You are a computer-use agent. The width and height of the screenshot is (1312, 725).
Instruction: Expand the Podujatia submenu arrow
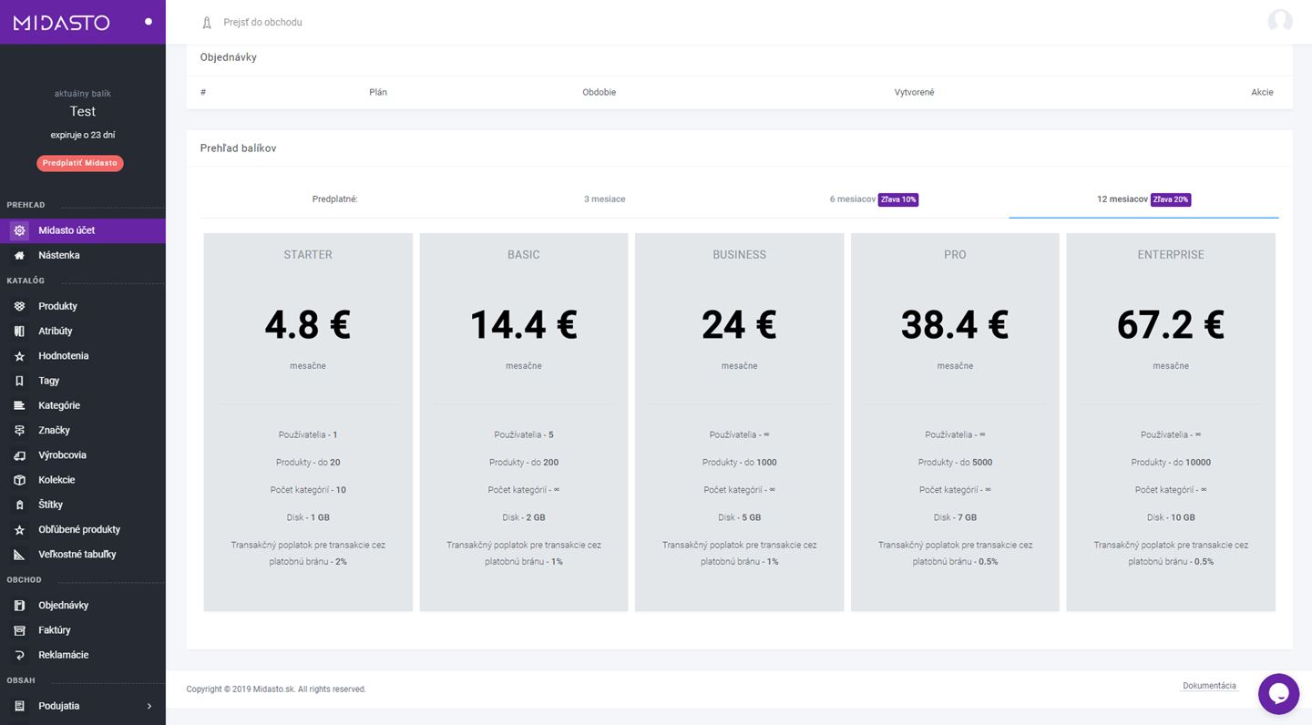[149, 706]
